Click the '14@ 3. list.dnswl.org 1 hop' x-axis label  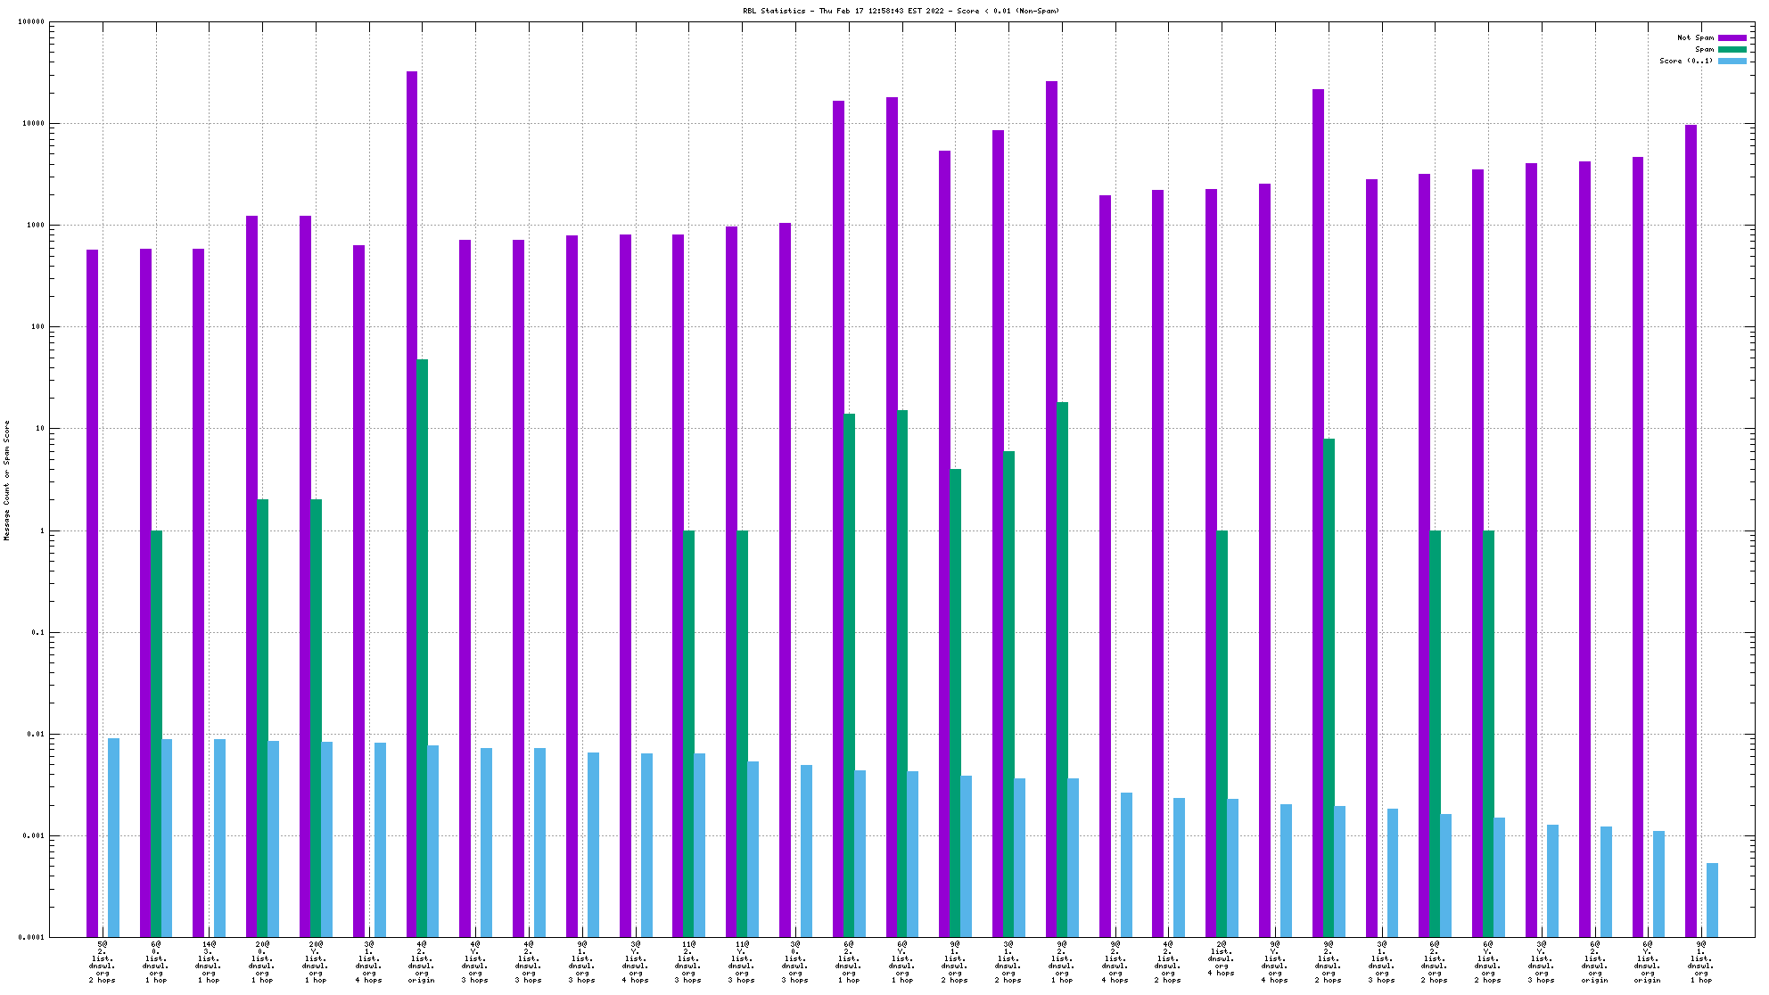point(209,961)
